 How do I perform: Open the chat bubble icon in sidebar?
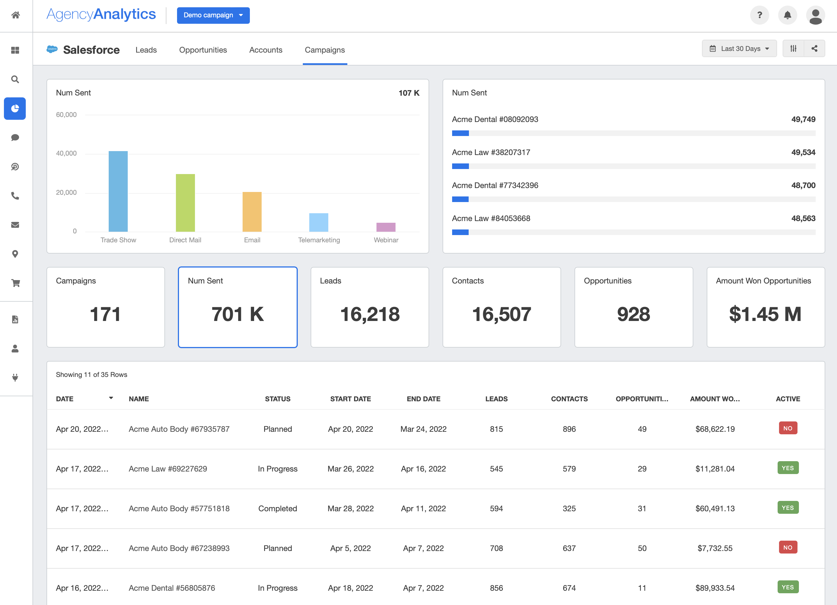(x=15, y=137)
